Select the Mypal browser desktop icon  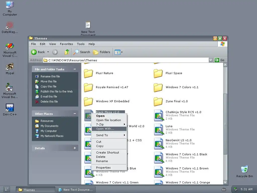(10, 69)
